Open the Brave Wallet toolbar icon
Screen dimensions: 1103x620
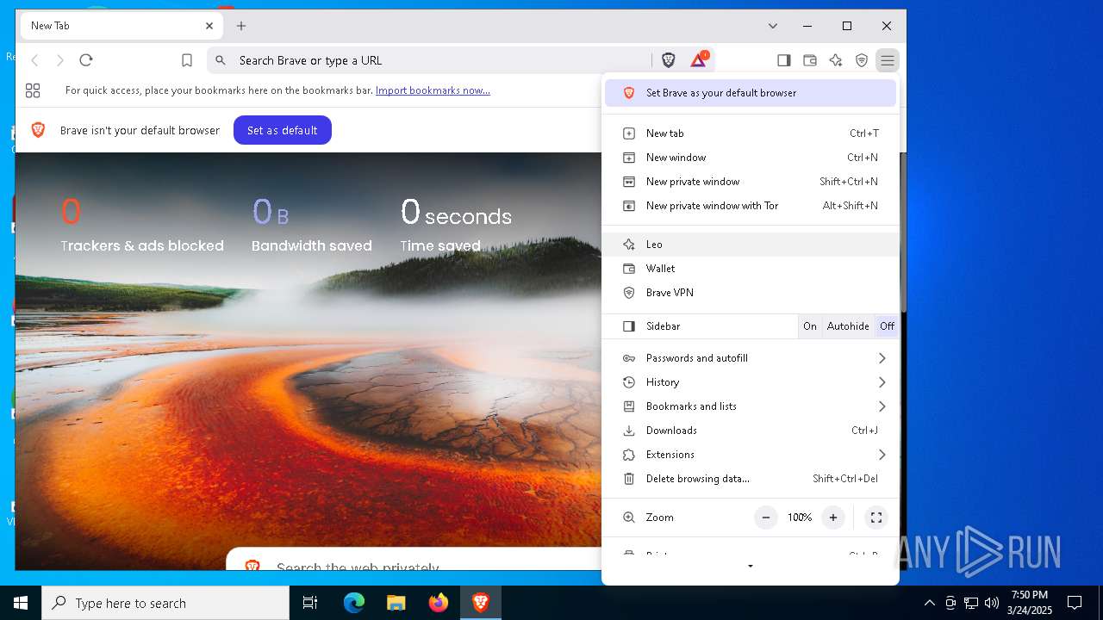tap(810, 60)
